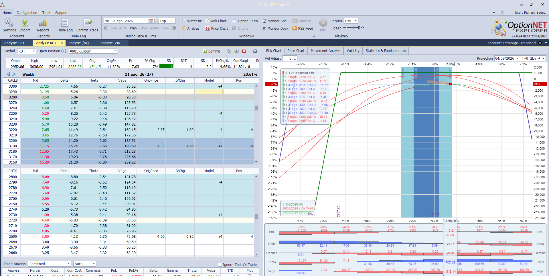This screenshot has height=276, width=549.
Task: Toggle the T+0 projection line option
Action: point(525,58)
